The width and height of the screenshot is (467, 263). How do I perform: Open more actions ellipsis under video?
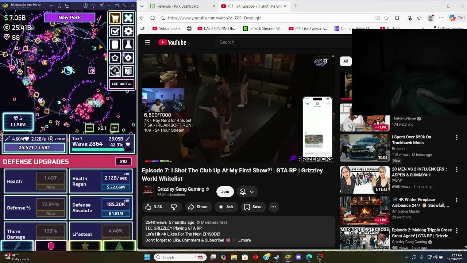click(274, 207)
